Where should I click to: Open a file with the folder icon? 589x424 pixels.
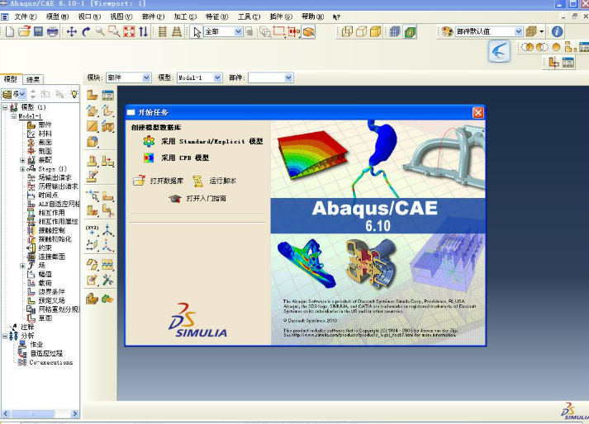click(24, 31)
